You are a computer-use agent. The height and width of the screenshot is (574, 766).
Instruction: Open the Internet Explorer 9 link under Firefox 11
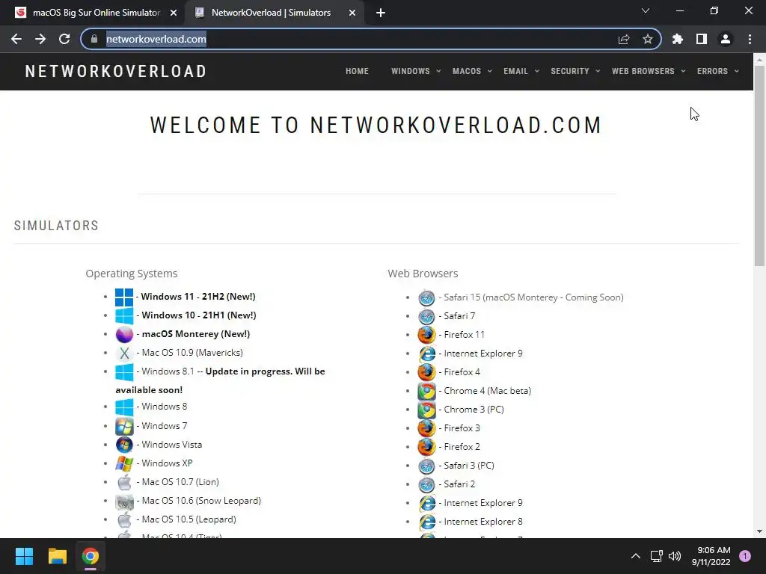click(483, 354)
